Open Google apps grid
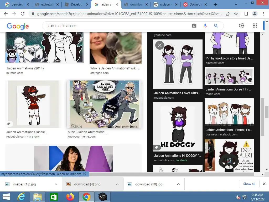The height and width of the screenshot is (202, 269). 255,26
